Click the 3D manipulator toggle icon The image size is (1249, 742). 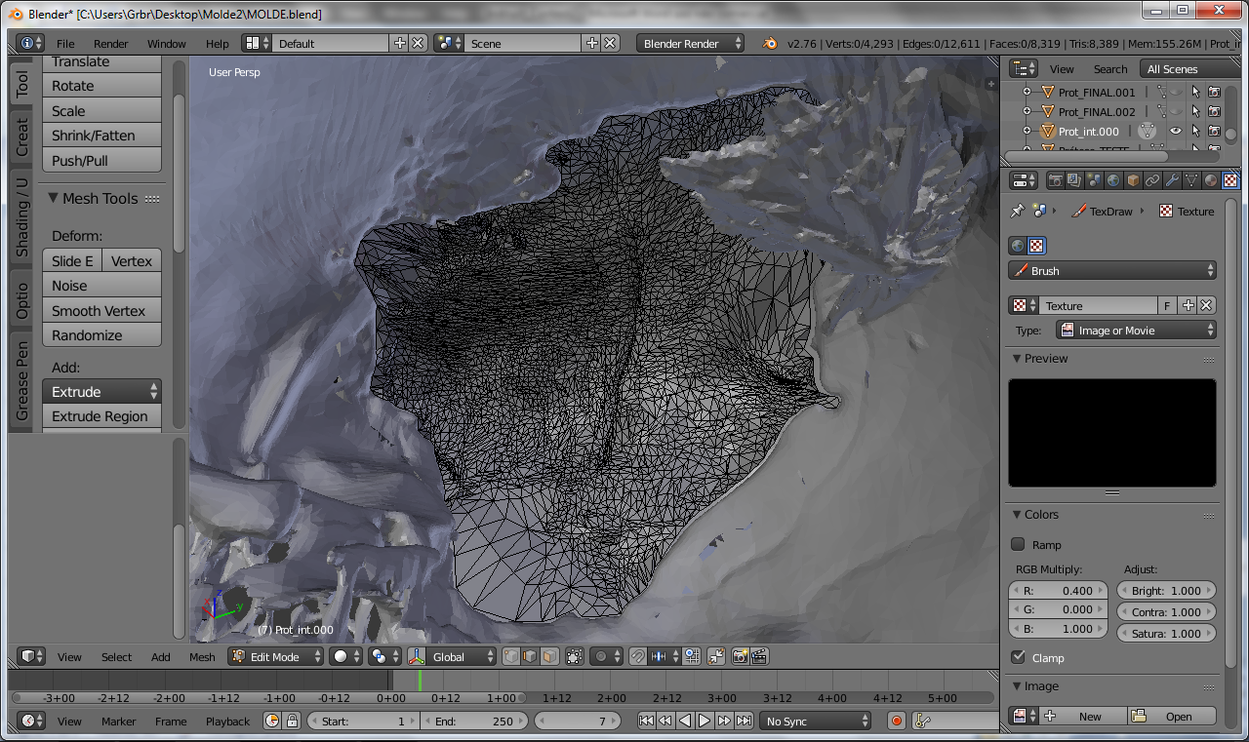[x=417, y=656]
